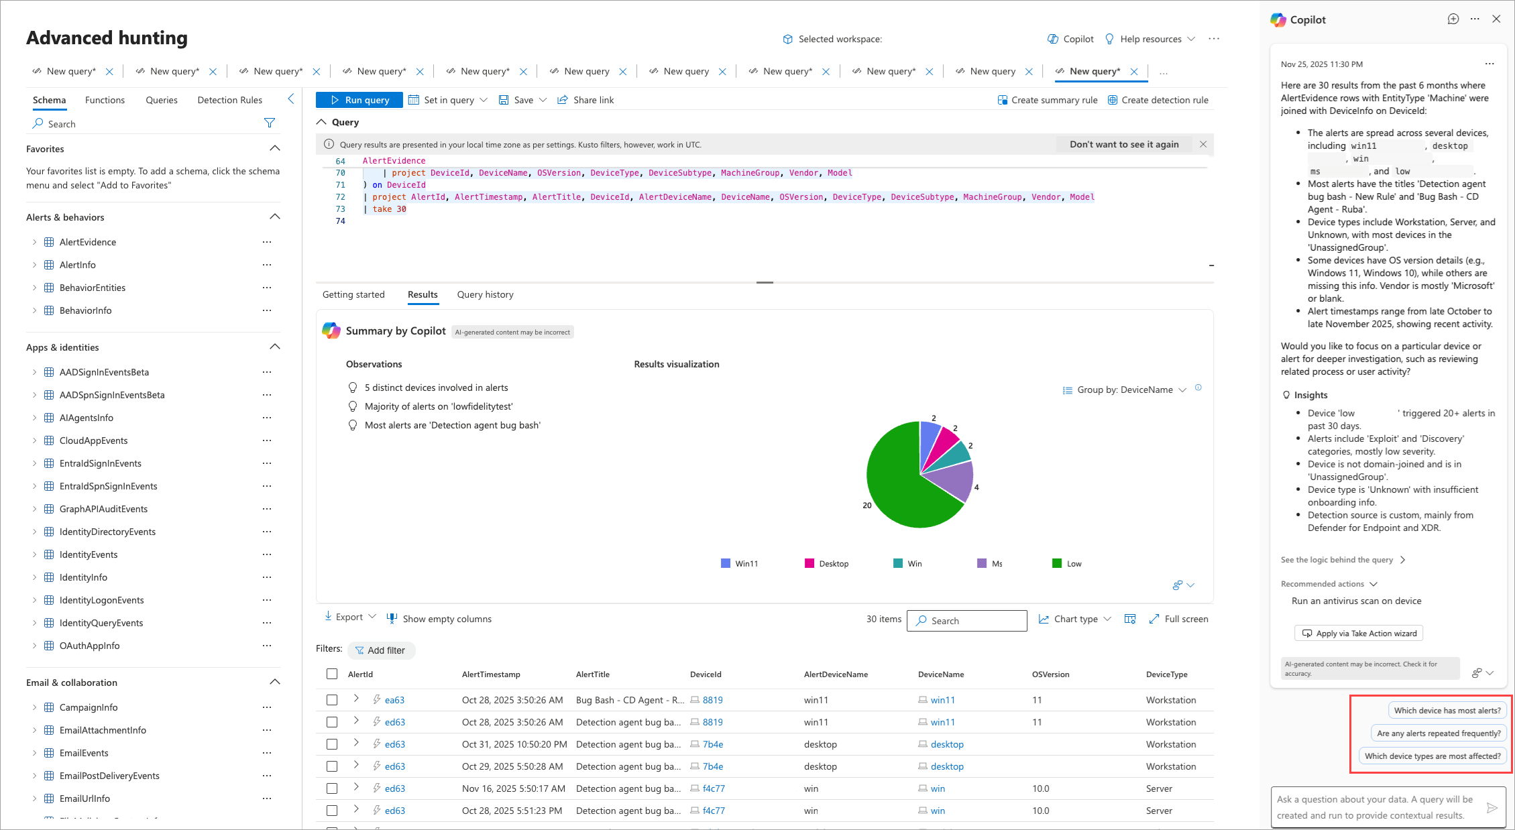Toggle the select-all checkbox in AlertId header
The height and width of the screenshot is (830, 1515).
click(332, 674)
